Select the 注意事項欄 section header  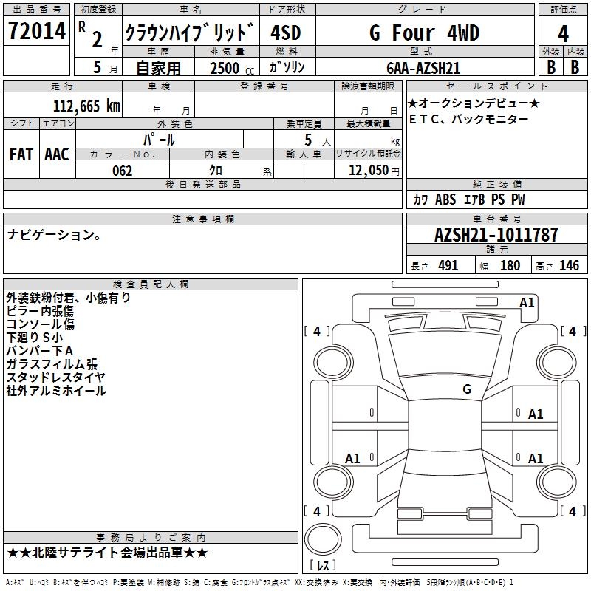click(x=203, y=219)
